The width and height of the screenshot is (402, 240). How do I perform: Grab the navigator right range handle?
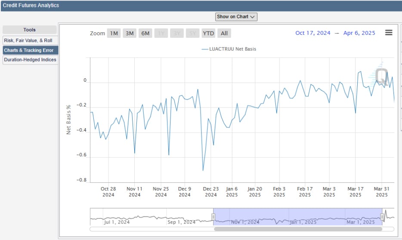tap(382, 217)
